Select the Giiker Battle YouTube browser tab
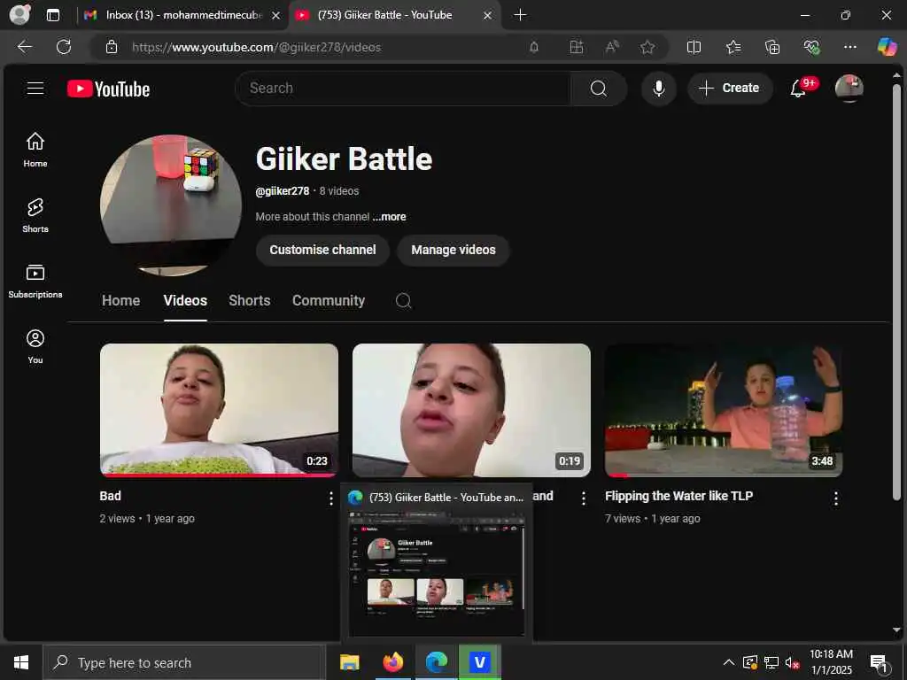Image resolution: width=907 pixels, height=680 pixels. (393, 15)
